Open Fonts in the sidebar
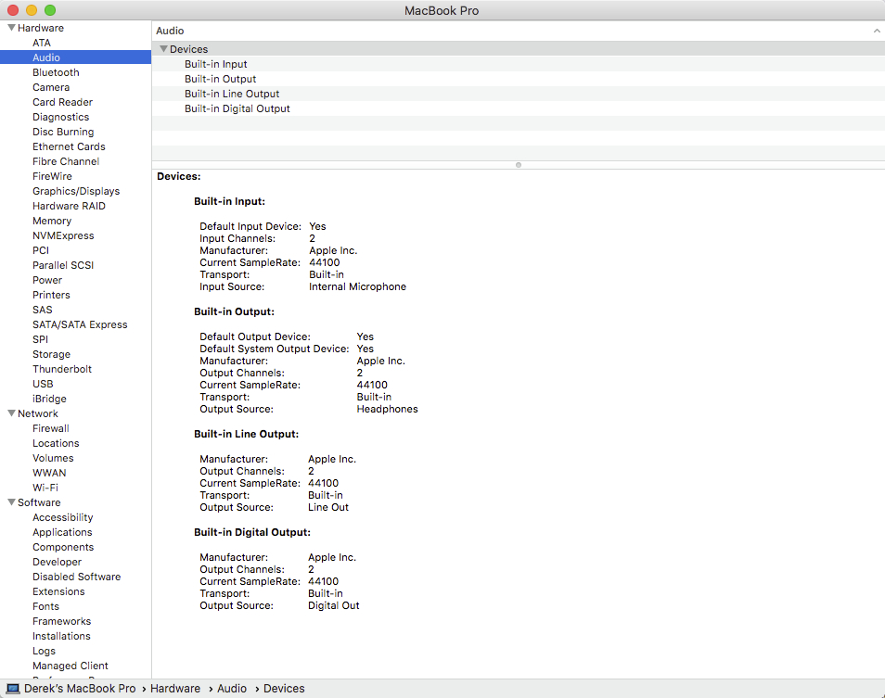The height and width of the screenshot is (698, 885). [45, 606]
